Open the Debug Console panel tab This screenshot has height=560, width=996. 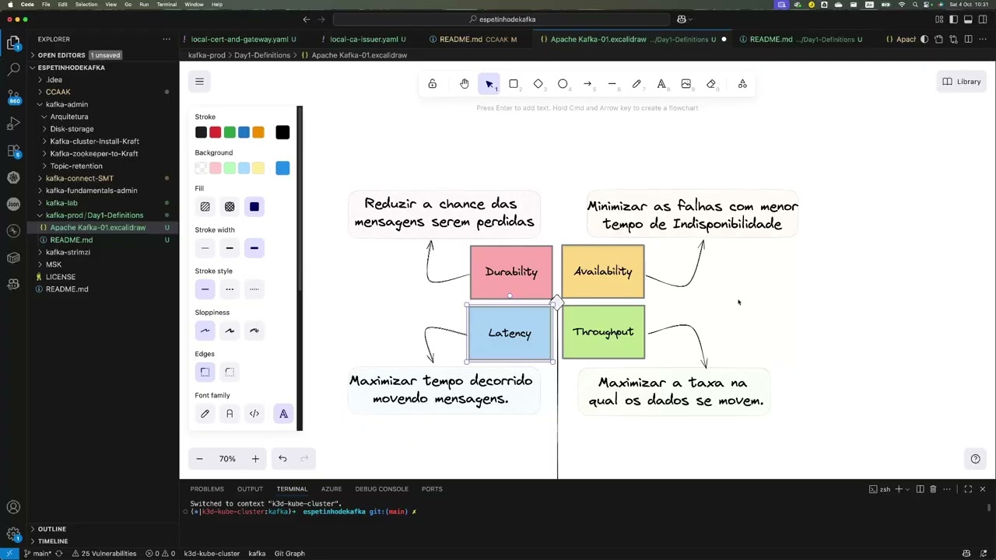[x=382, y=489]
